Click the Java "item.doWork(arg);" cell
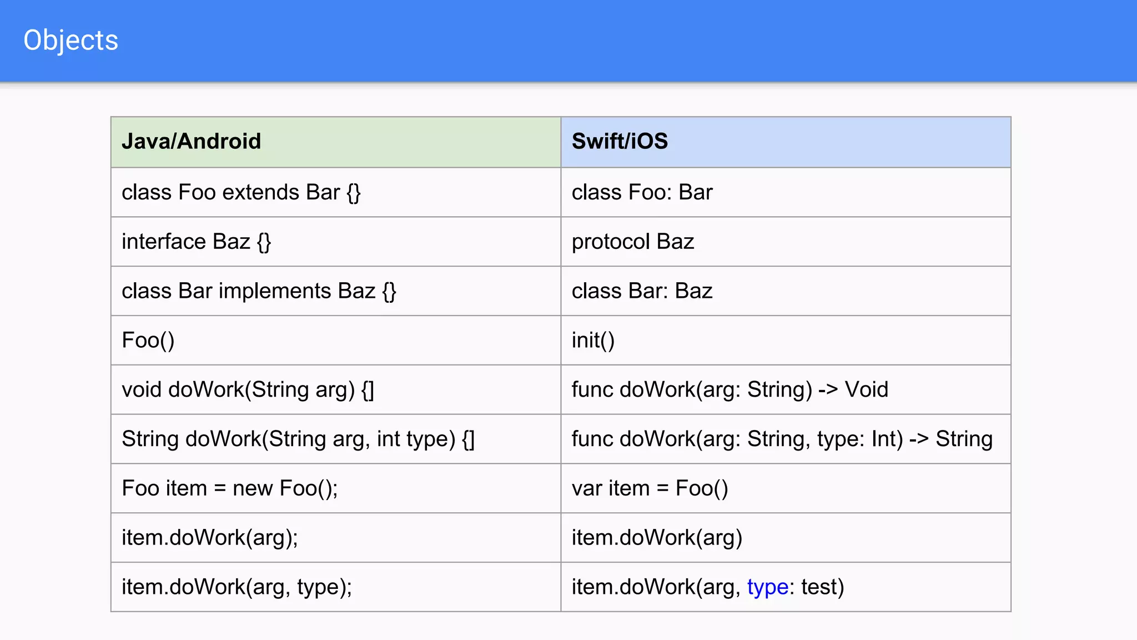Viewport: 1137px width, 640px height. point(209,538)
